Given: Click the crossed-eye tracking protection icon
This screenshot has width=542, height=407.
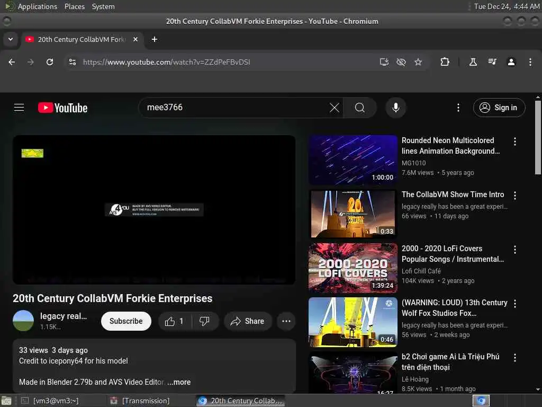Looking at the screenshot, I should point(401,62).
